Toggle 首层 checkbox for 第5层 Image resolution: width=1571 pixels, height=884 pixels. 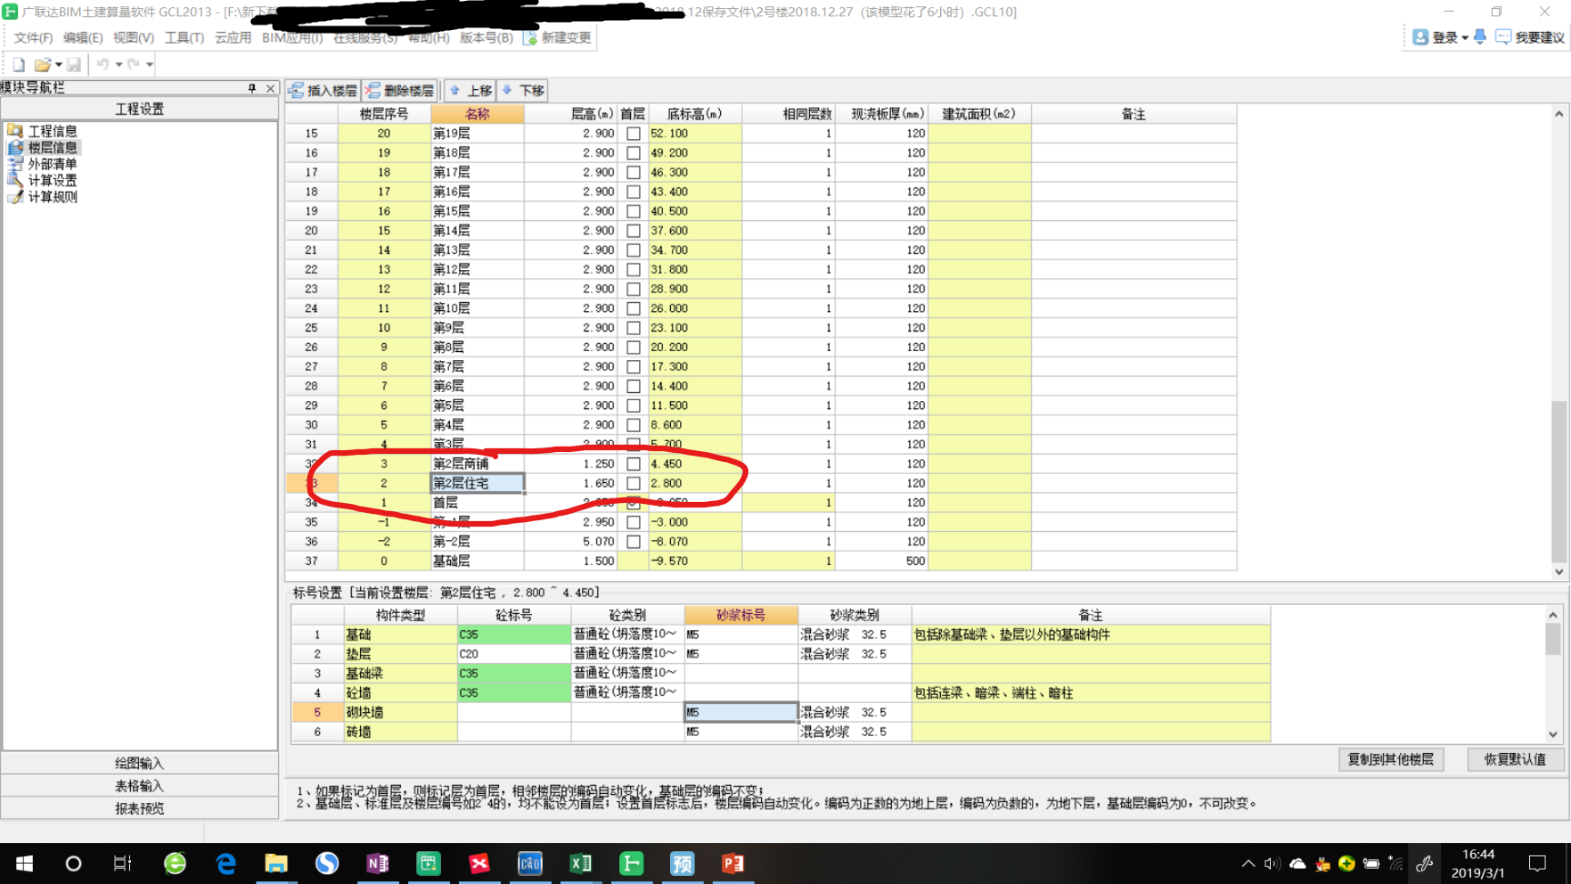[634, 406]
